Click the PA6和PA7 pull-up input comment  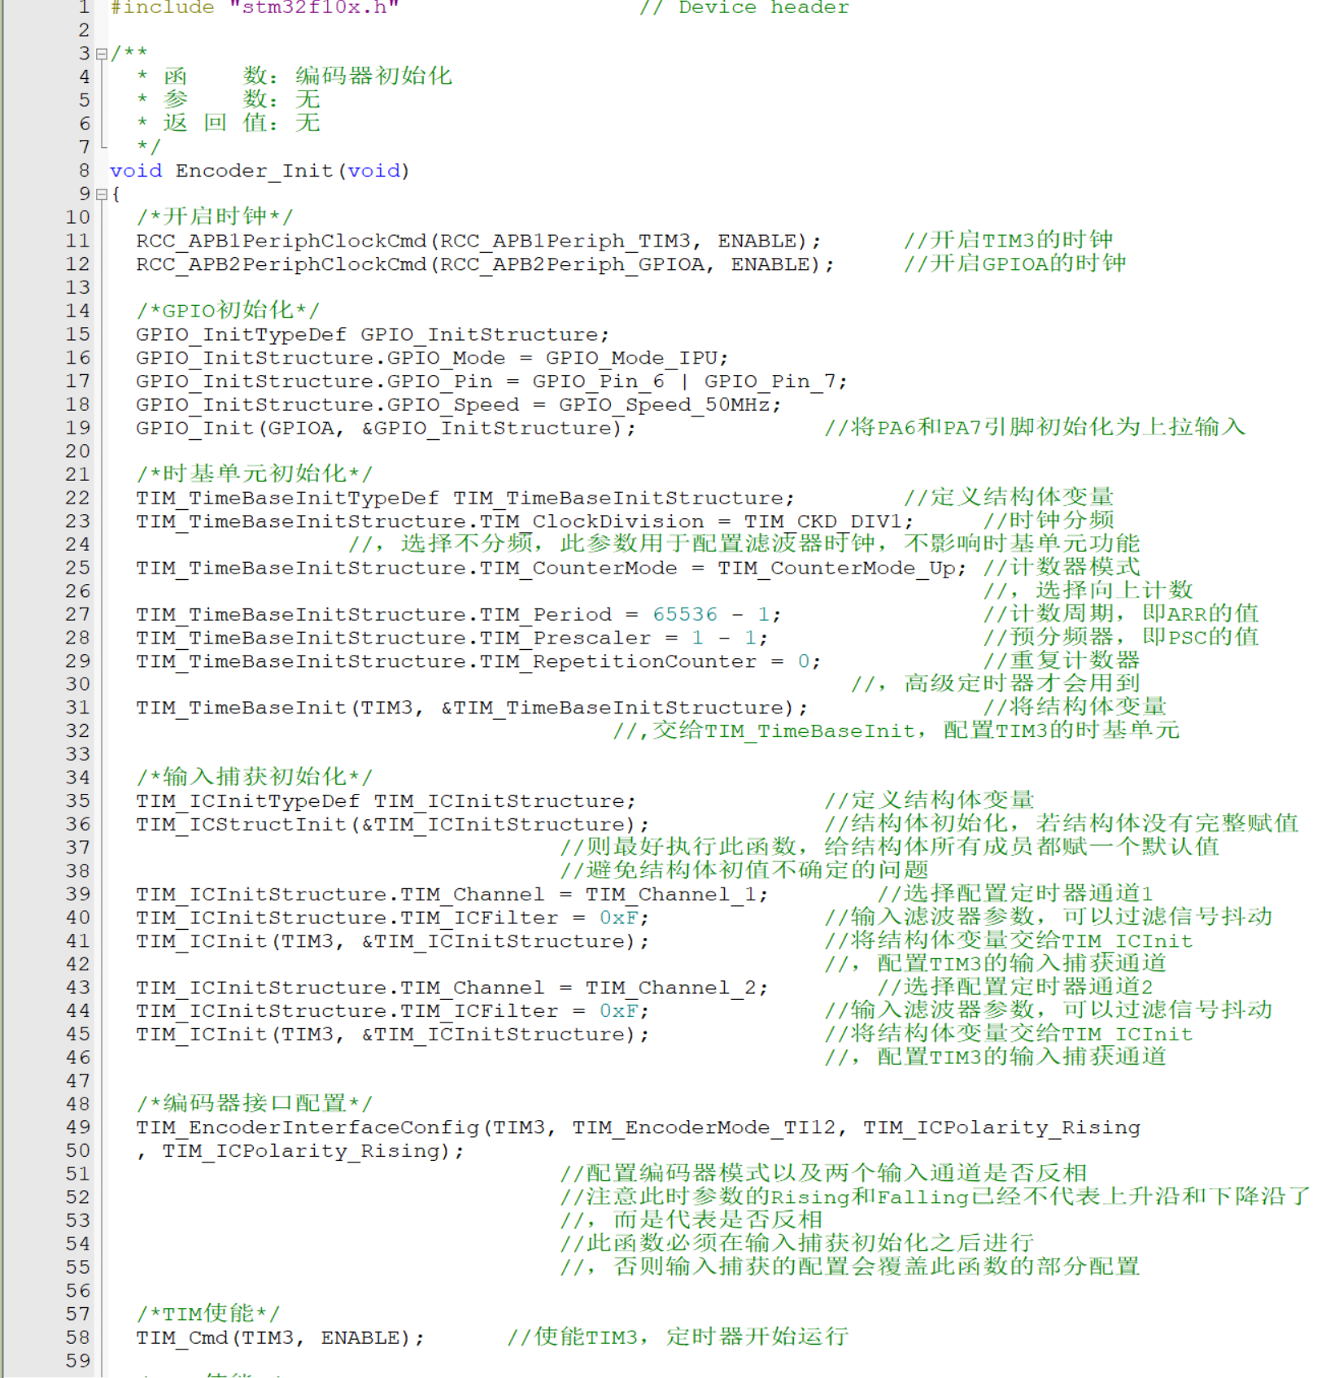pos(1035,427)
